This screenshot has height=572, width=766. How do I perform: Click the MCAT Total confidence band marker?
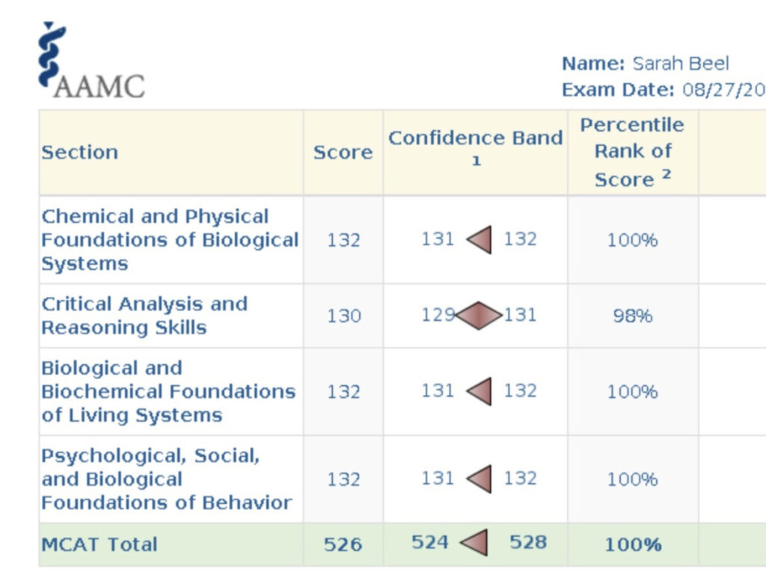(474, 543)
